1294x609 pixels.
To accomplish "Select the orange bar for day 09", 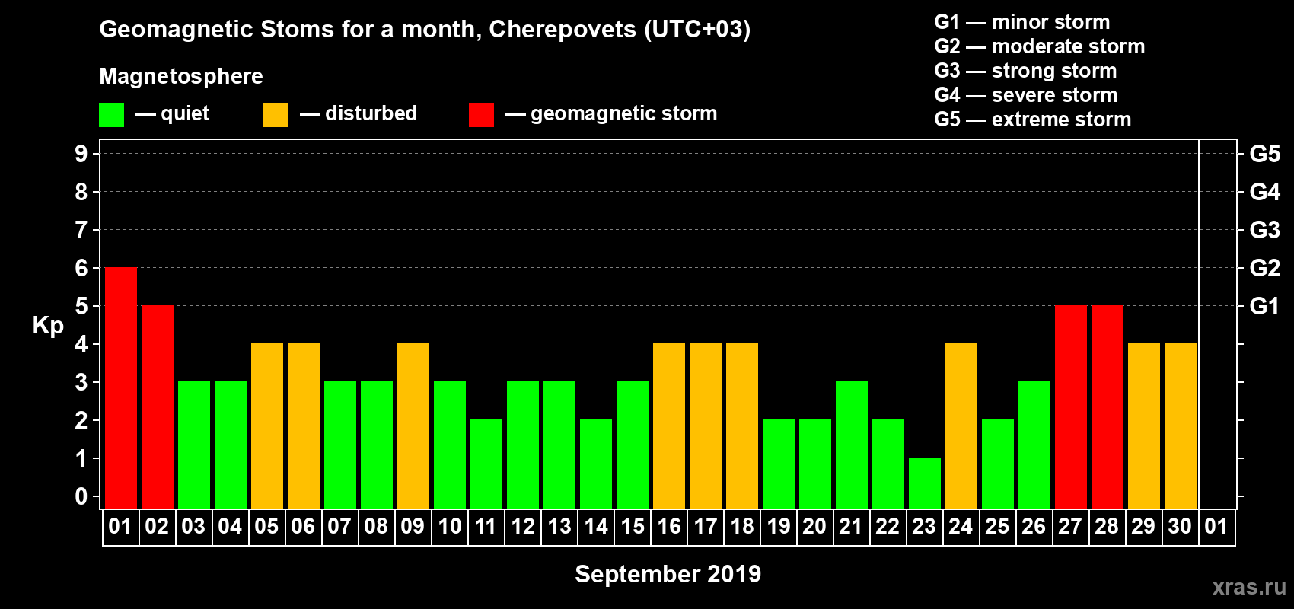I will (x=413, y=426).
